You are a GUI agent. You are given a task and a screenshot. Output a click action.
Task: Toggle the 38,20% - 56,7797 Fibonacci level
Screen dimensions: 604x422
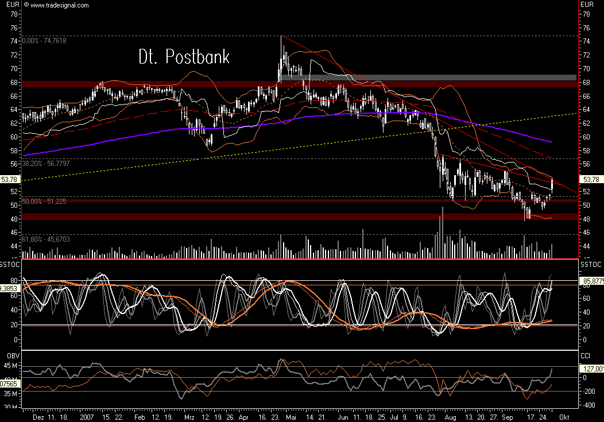(47, 163)
